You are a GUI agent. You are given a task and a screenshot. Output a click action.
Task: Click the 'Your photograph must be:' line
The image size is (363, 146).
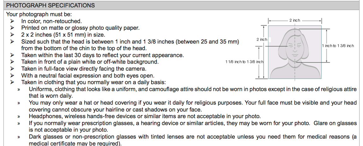tap(39, 14)
